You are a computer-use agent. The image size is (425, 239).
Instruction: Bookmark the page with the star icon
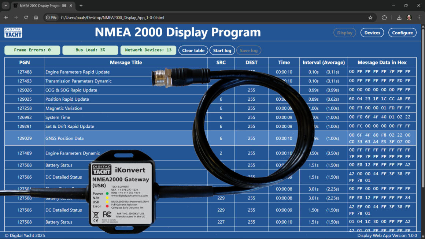tap(370, 17)
